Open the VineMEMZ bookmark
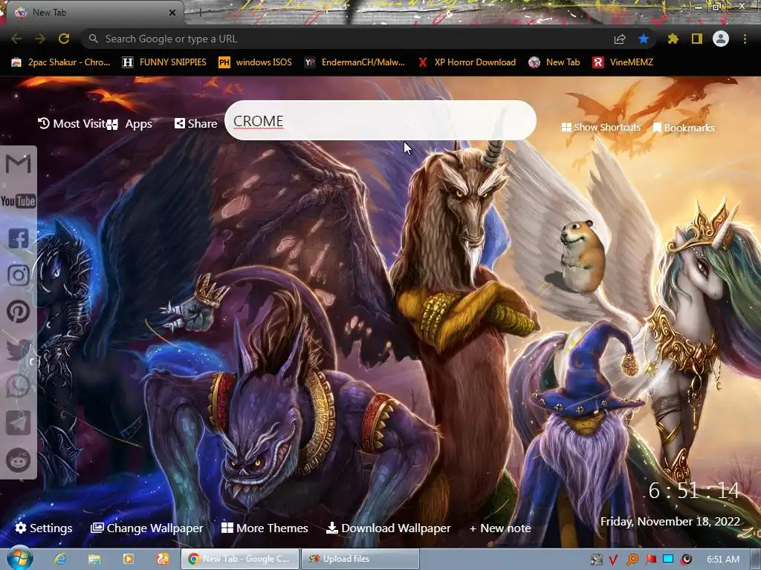Viewport: 761px width, 570px height. (x=624, y=62)
